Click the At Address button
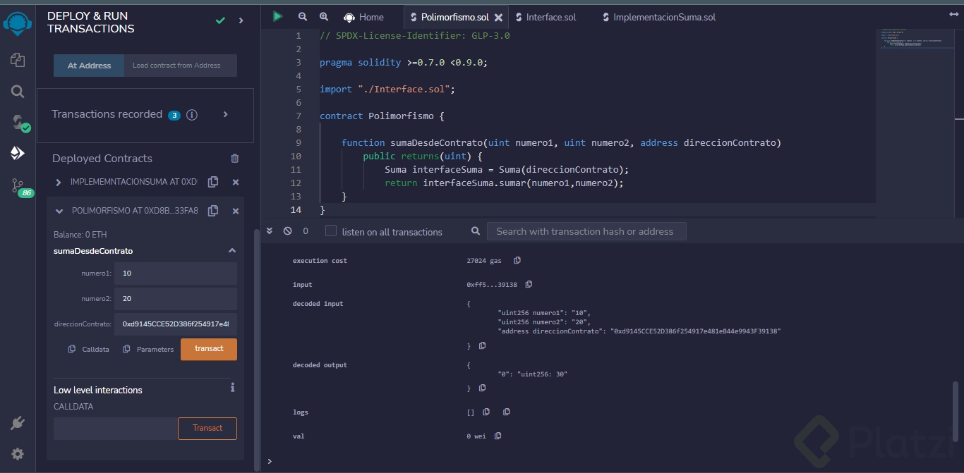The width and height of the screenshot is (964, 473). (89, 66)
